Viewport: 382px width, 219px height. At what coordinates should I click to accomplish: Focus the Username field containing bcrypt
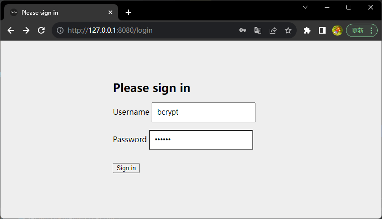203,112
